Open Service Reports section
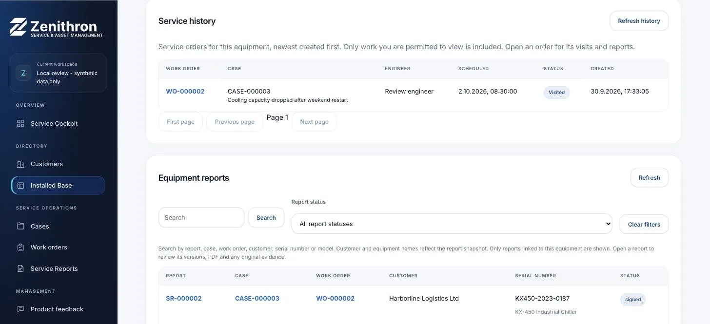This screenshot has height=324, width=710. 58,269
